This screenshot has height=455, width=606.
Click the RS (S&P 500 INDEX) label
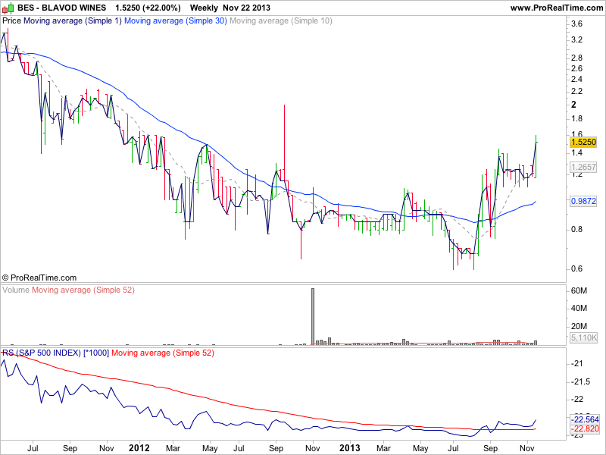point(42,353)
